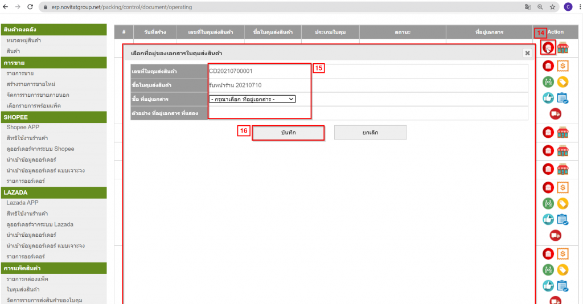Open the Google Translate icon in address bar

(x=528, y=7)
